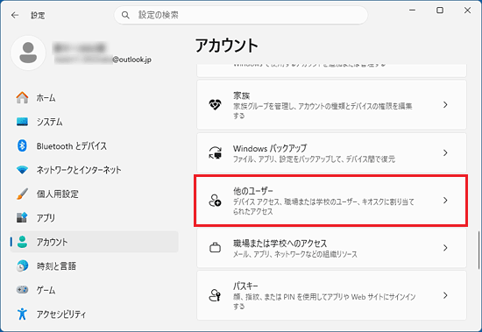
Task: Open 個人用設定 category
Action: click(x=94, y=194)
